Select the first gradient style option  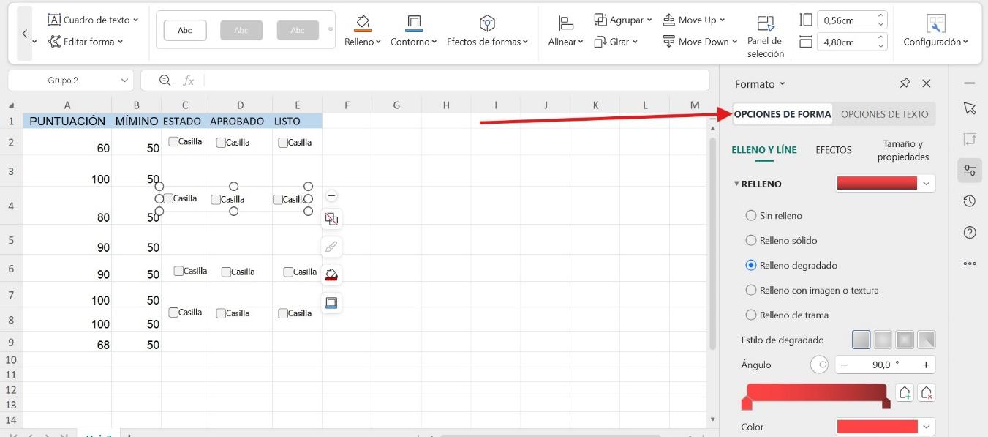pyautogui.click(x=861, y=340)
